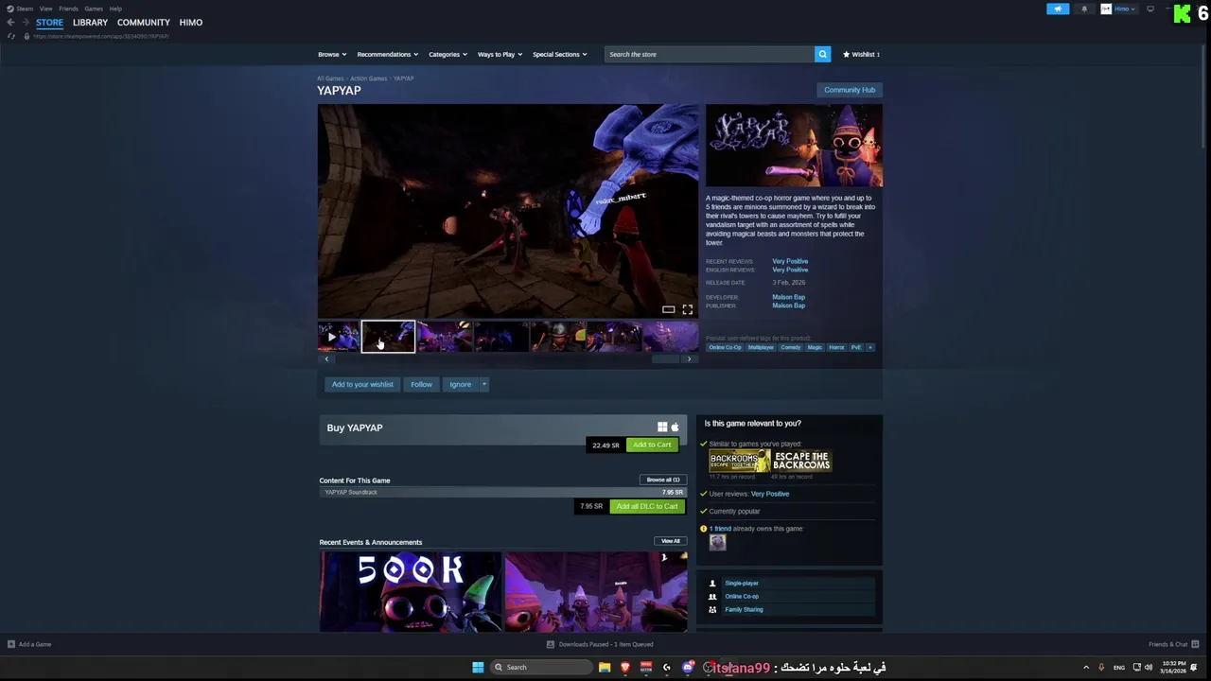Click the Follow button
The image size is (1211, 681).
tap(421, 384)
